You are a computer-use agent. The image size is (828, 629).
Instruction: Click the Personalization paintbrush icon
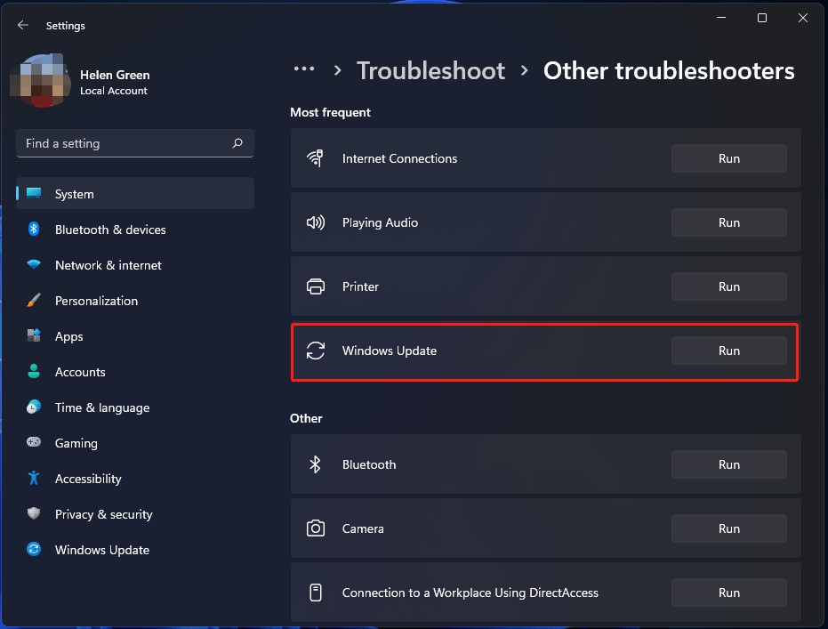(x=34, y=300)
